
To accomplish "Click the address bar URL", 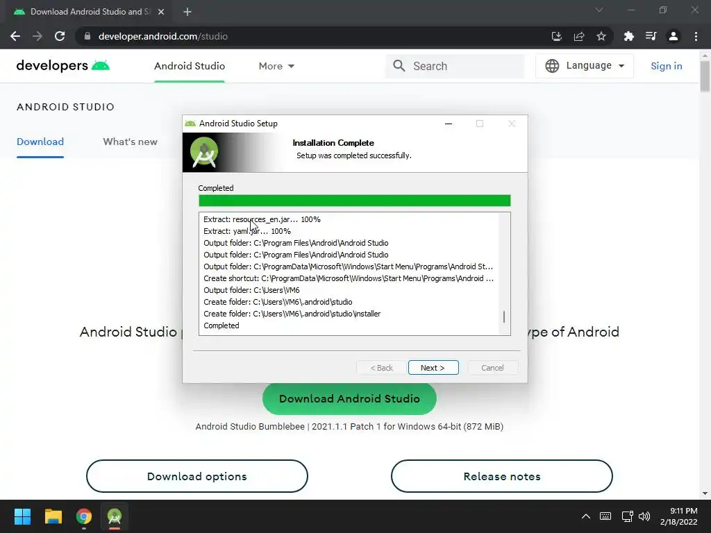I will pos(162,36).
